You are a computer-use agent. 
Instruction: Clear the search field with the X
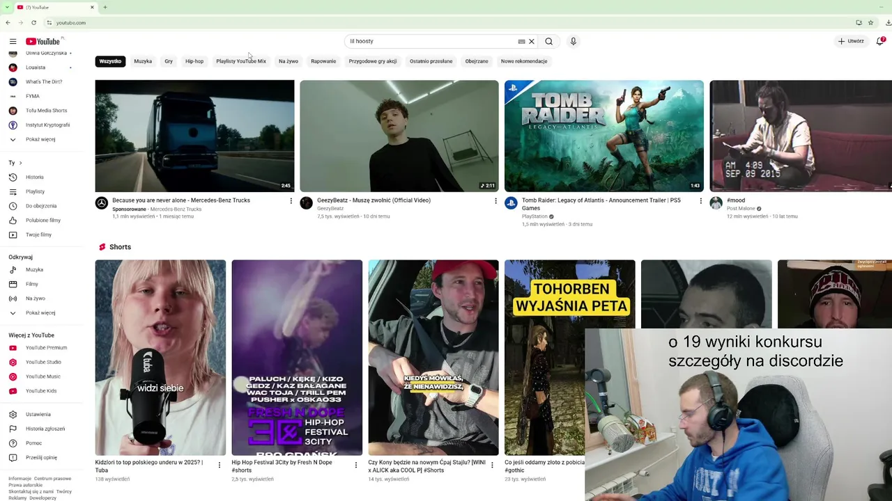point(532,41)
